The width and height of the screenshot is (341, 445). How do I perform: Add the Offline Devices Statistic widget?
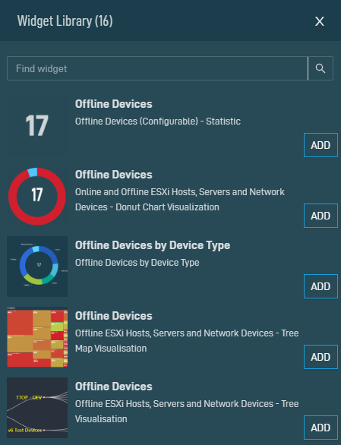320,145
